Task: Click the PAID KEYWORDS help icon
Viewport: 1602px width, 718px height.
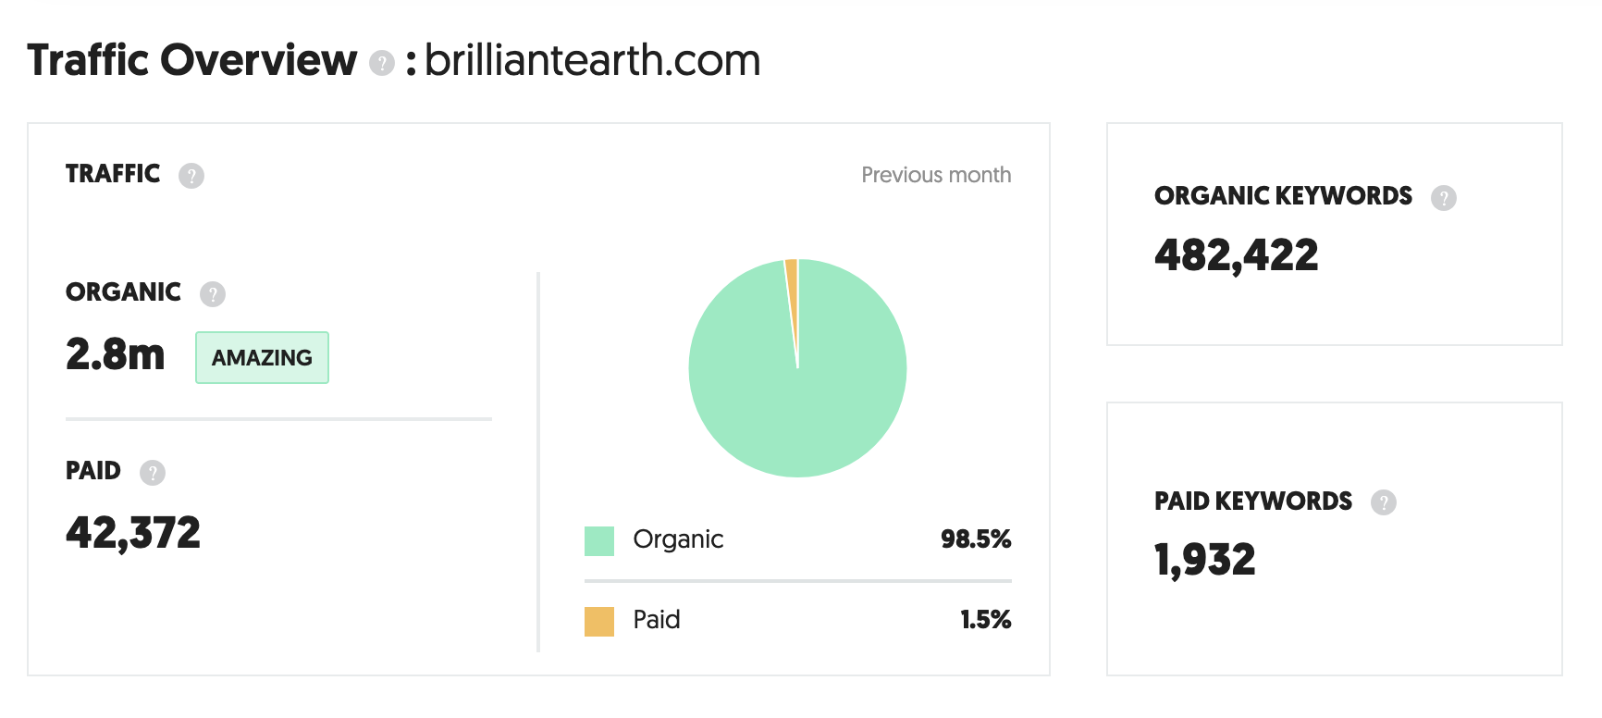Action: (x=1383, y=502)
